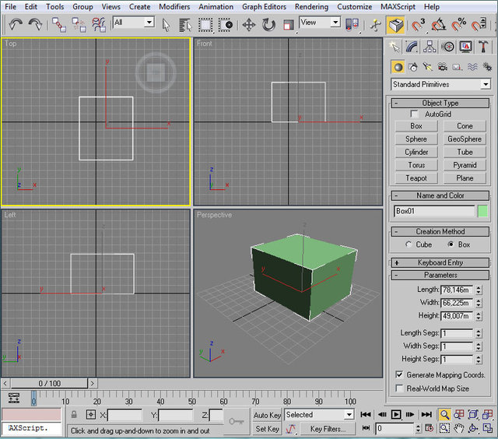Open the Rendering menu
The width and height of the screenshot is (498, 439).
coord(310,6)
